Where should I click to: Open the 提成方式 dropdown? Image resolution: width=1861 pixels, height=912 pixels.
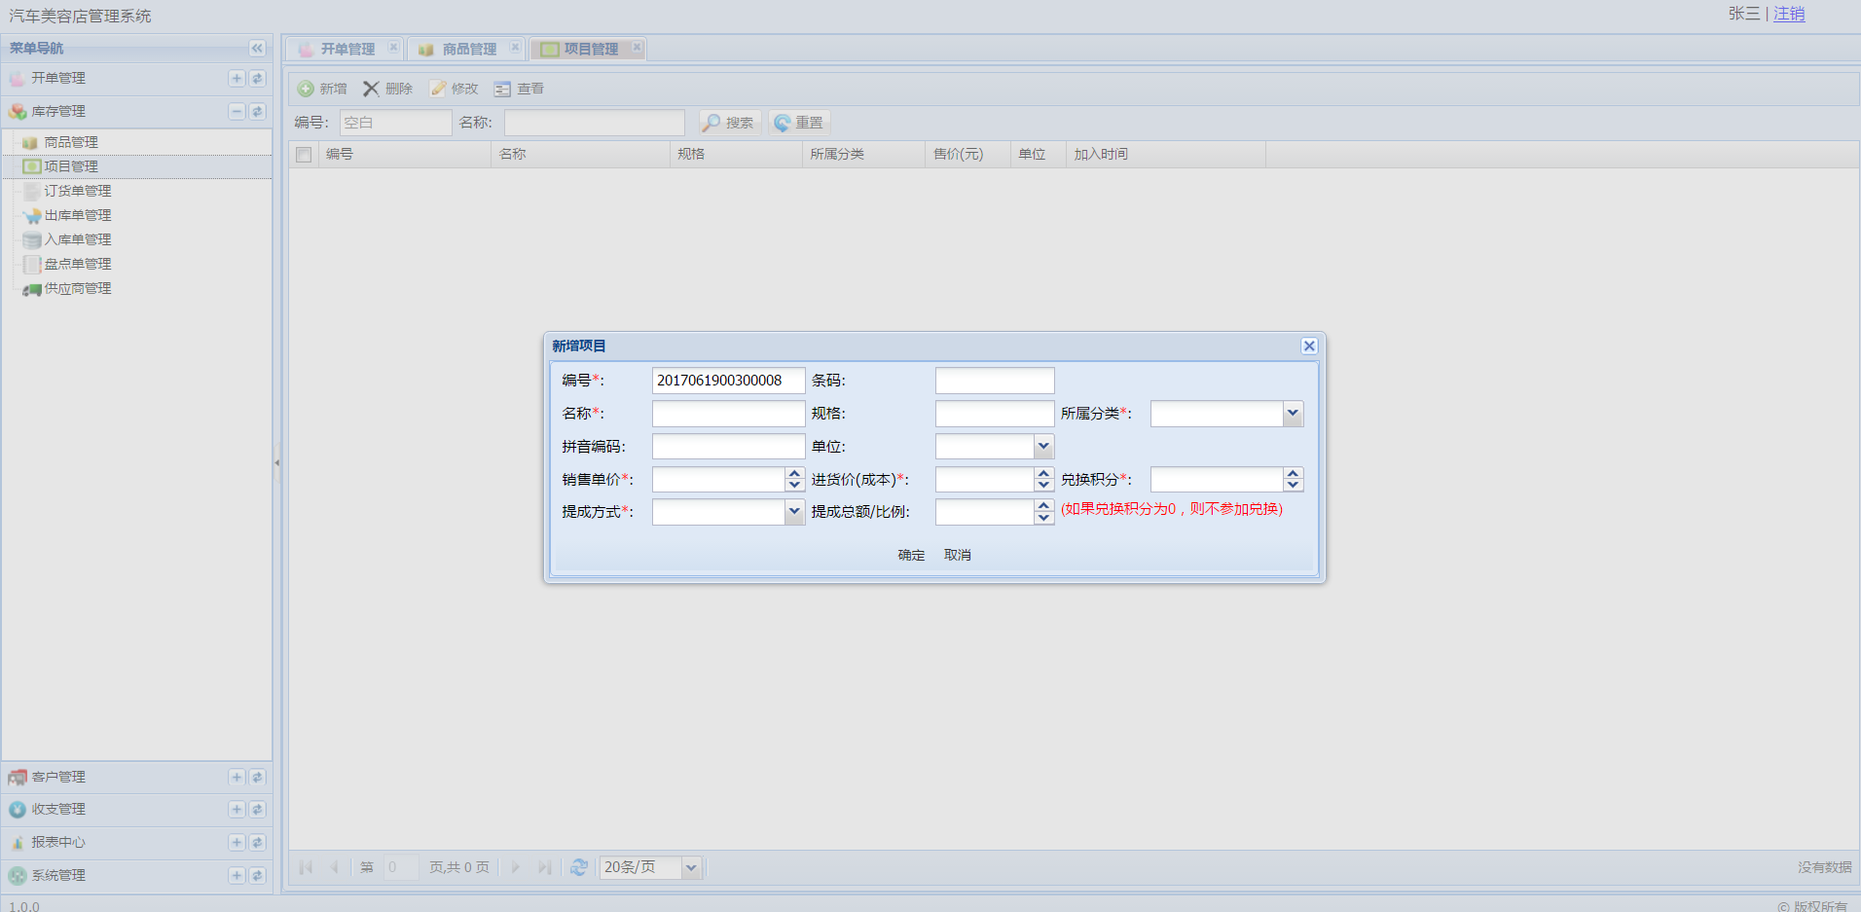(794, 512)
